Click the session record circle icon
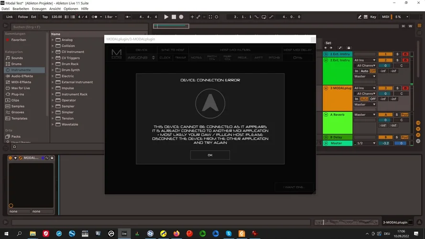 point(216,17)
